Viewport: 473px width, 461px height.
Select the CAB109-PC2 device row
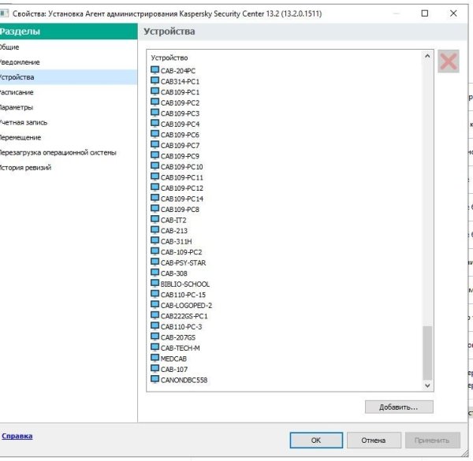coord(175,102)
